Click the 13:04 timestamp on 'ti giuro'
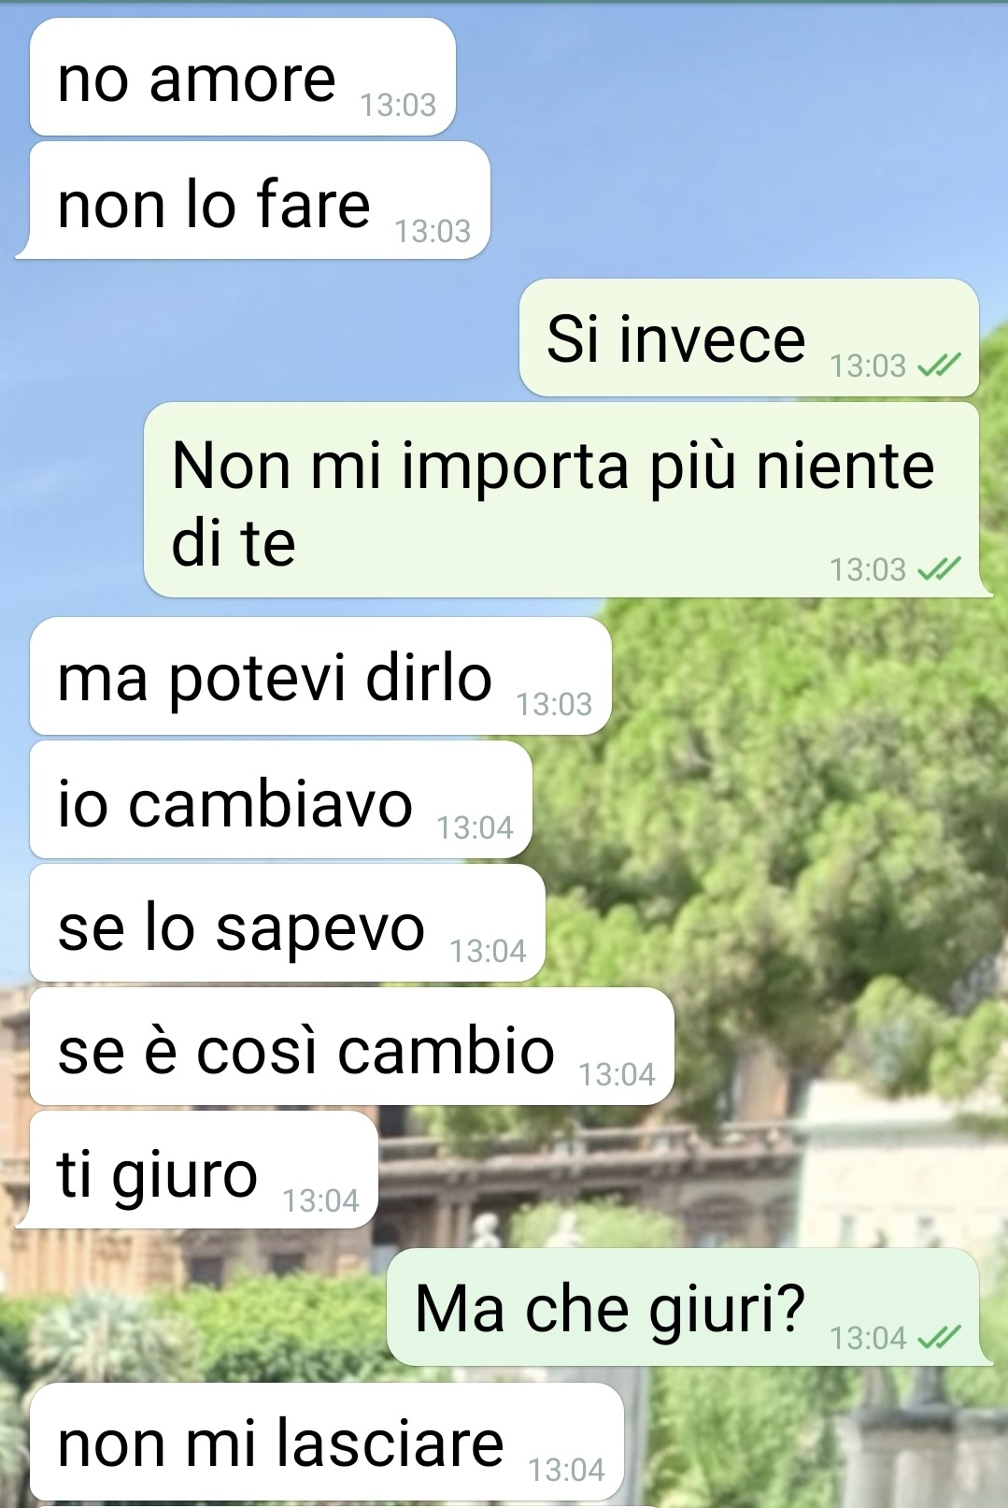 (x=321, y=1200)
